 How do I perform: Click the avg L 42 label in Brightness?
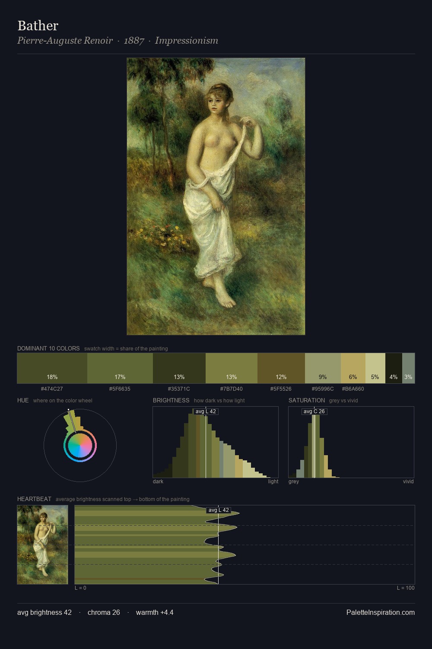[x=206, y=411]
